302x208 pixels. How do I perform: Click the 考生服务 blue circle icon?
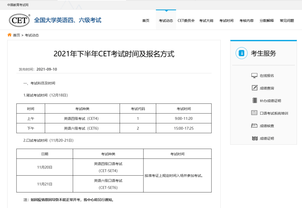(241, 53)
